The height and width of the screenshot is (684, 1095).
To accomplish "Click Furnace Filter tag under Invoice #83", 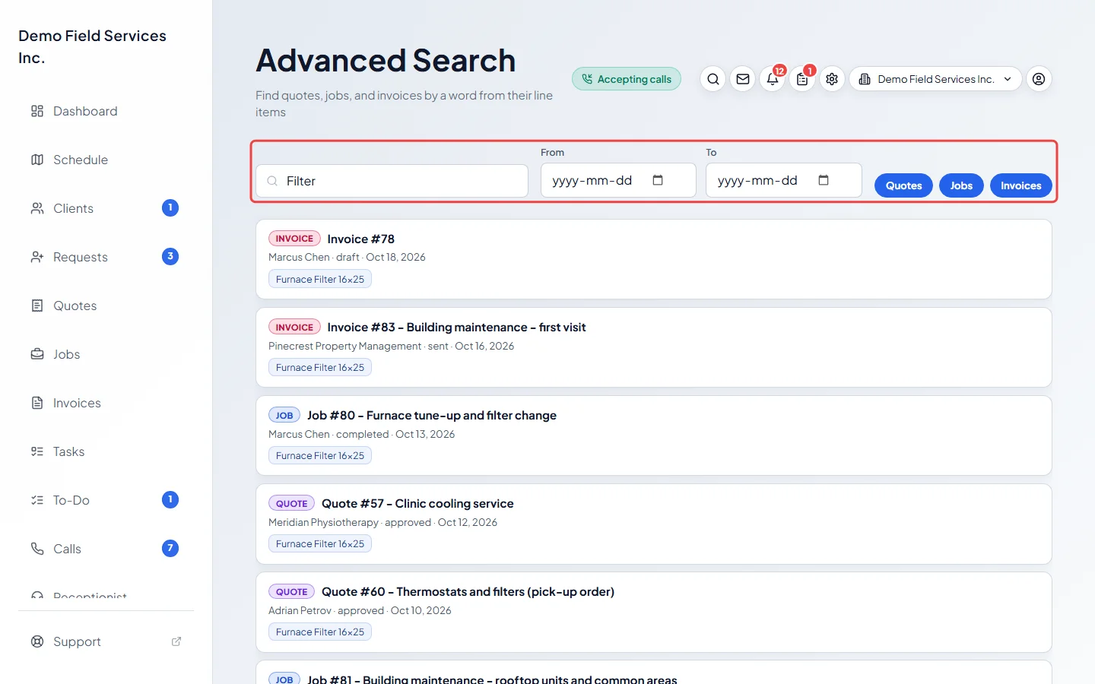I will point(320,368).
